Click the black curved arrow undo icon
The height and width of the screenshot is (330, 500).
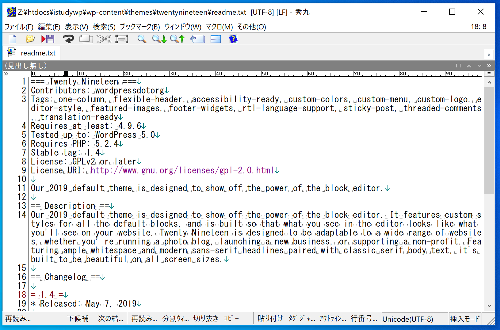(68, 39)
